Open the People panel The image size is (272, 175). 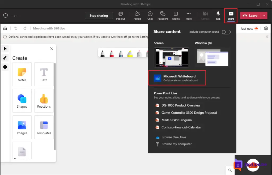[x=137, y=16]
